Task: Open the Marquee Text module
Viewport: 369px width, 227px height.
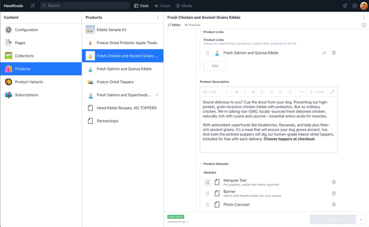Action: (271, 182)
